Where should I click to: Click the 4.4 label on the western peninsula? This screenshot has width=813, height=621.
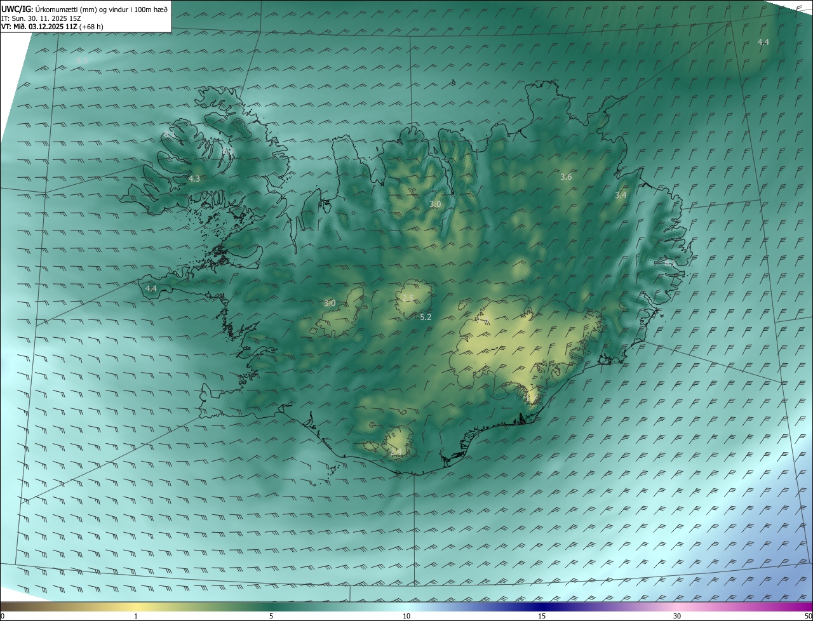click(x=151, y=288)
